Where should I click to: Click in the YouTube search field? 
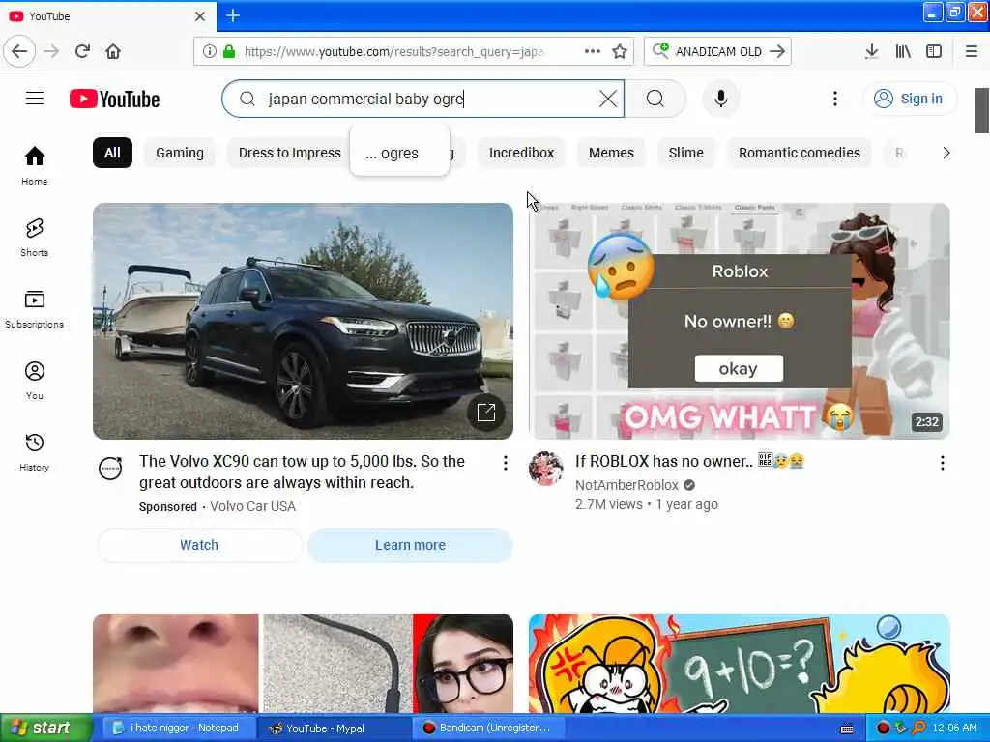[x=423, y=99]
